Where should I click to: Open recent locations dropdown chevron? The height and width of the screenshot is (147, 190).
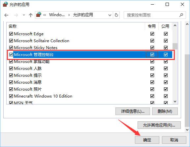click(x=24, y=15)
